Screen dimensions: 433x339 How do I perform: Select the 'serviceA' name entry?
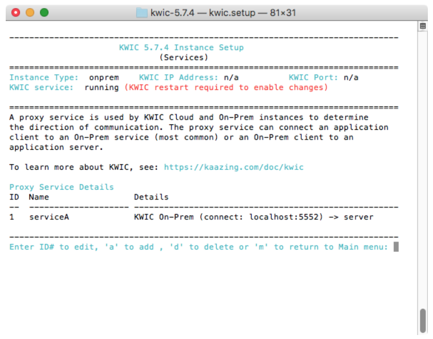click(x=49, y=217)
